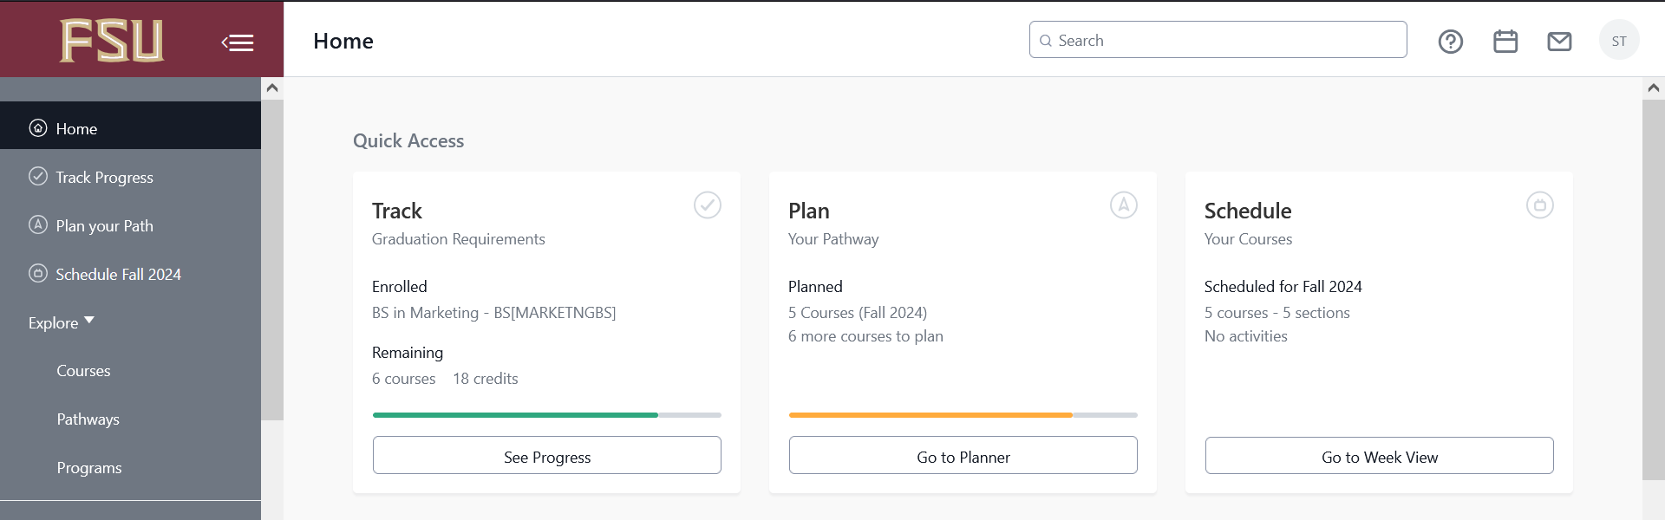Open the calendar icon in the header

point(1505,41)
